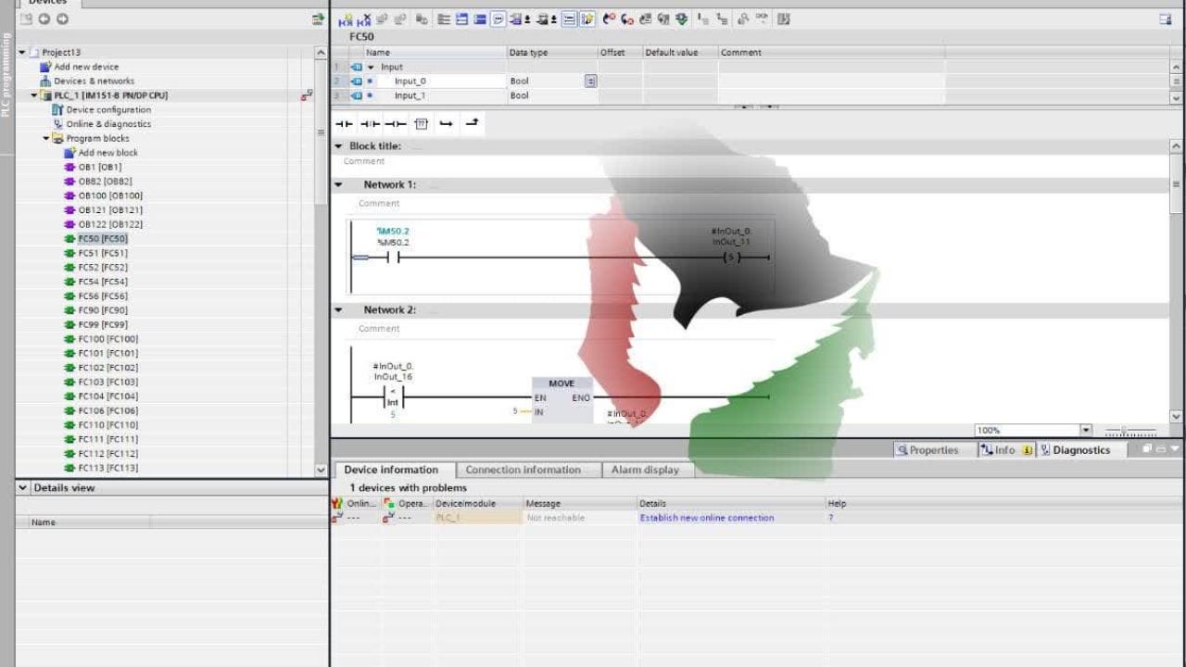The image size is (1186, 667).
Task: Click the overview icon at Devices panel right
Action: point(318,19)
